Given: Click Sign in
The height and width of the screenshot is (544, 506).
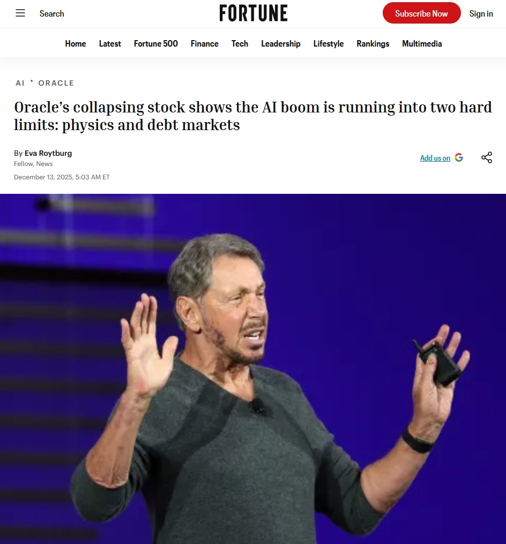Looking at the screenshot, I should click(x=481, y=13).
